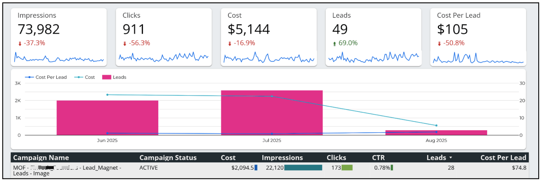Screen dimensions: 542x183
Task: Click the MOF Lead_Magnet campaign name cell
Action: (67, 170)
